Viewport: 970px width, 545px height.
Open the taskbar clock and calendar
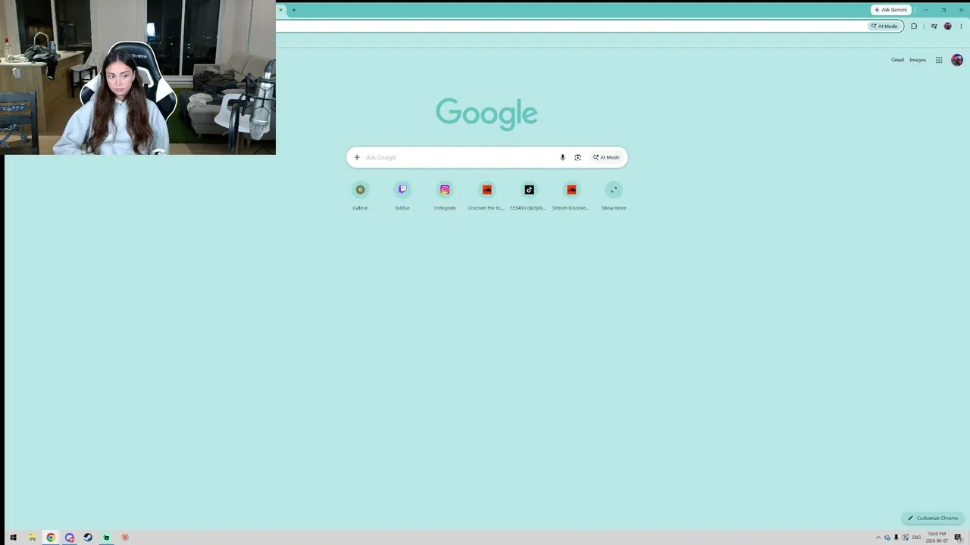point(937,537)
